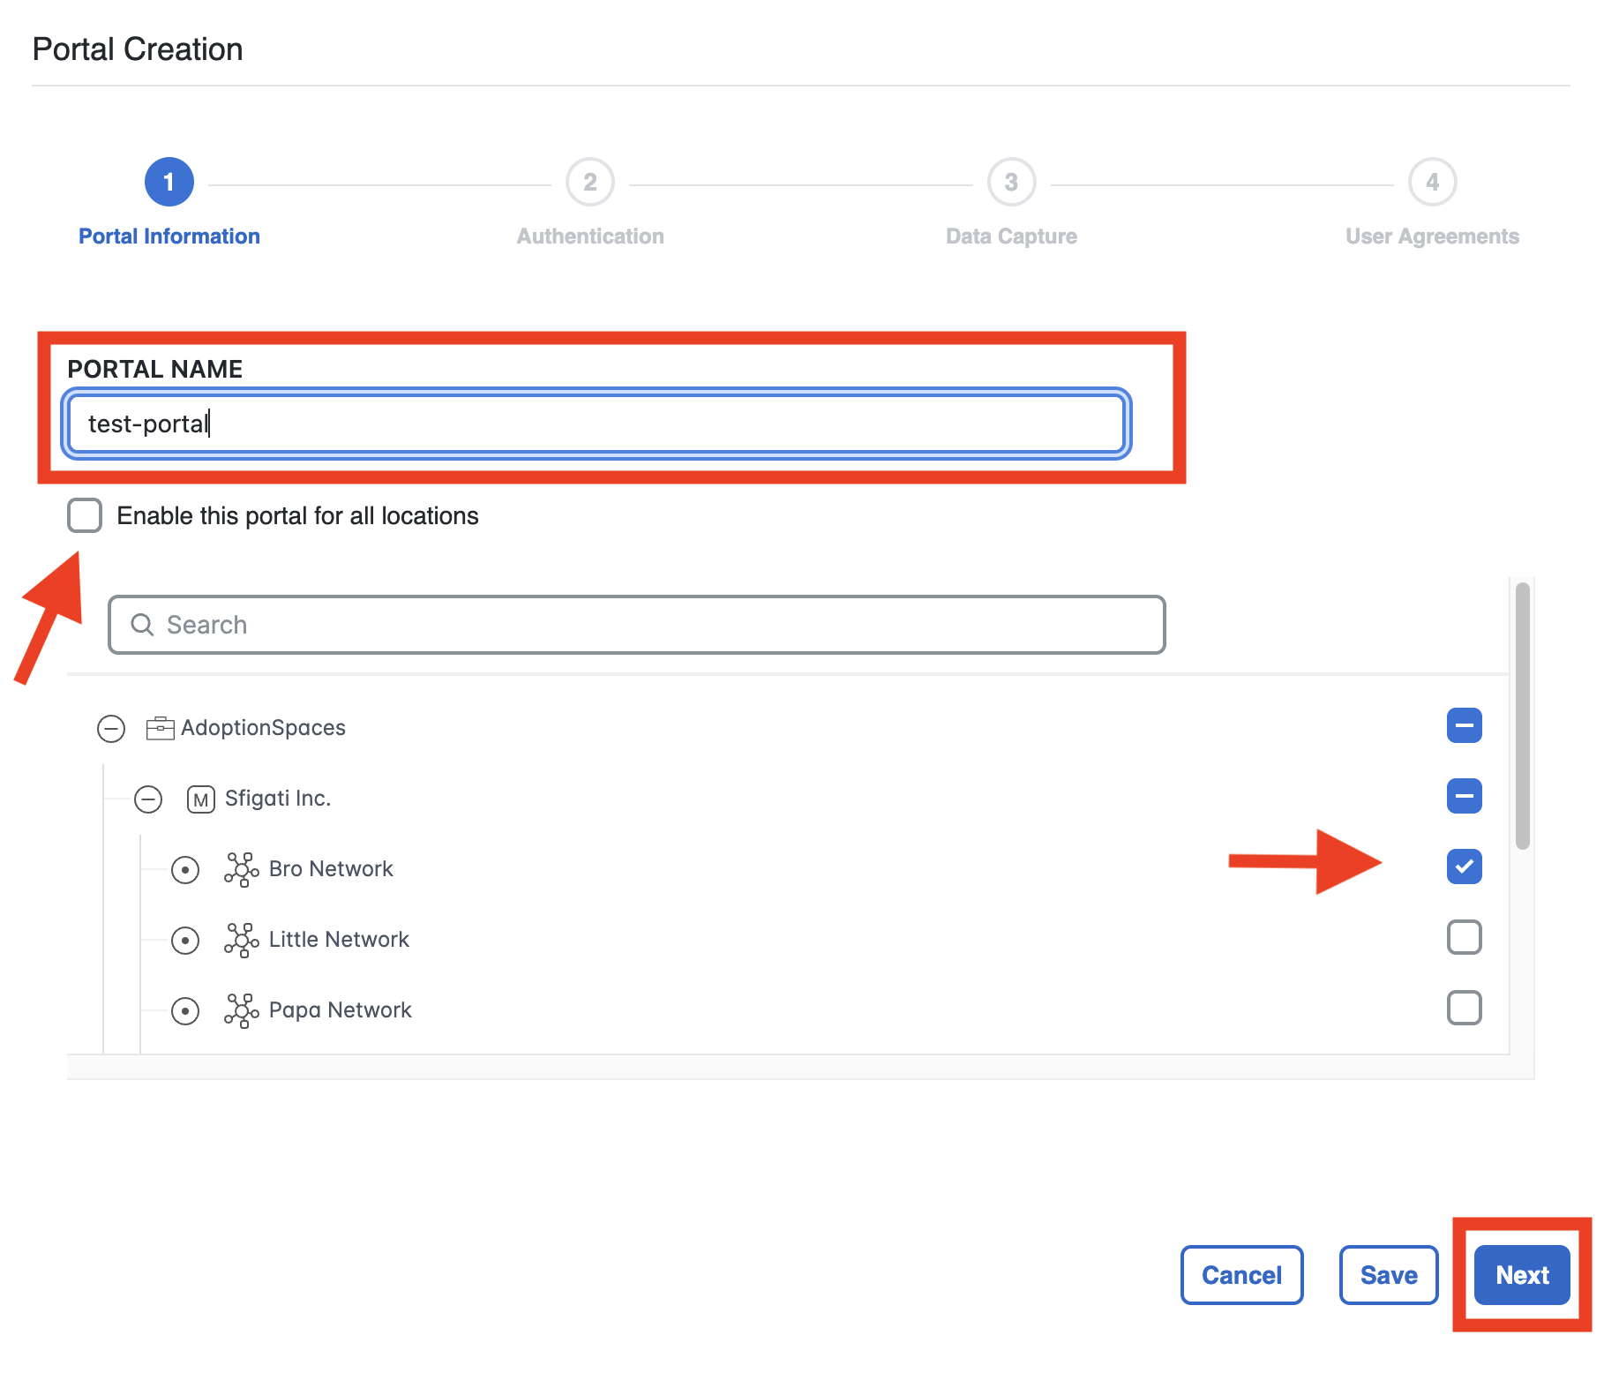Click the Papa Network topology icon
The image size is (1604, 1373).
241,1011
